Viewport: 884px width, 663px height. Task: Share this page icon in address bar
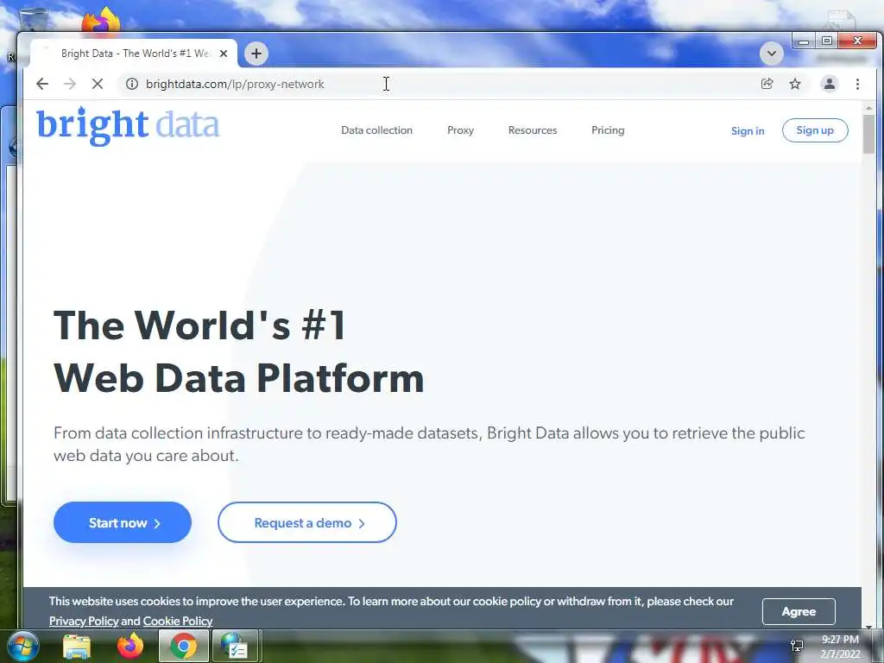click(x=767, y=84)
